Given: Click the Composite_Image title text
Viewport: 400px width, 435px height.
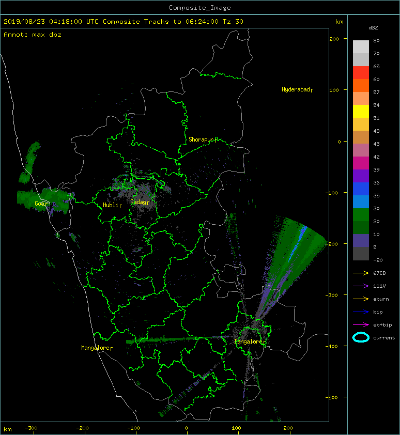Looking at the screenshot, I should point(200,8).
